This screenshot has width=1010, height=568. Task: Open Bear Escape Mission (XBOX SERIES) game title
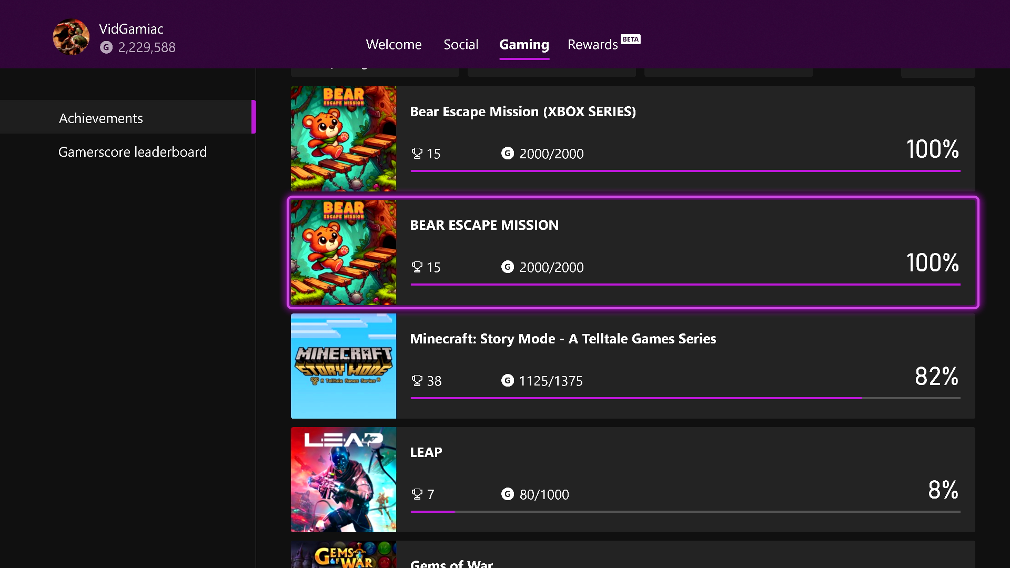[523, 111]
